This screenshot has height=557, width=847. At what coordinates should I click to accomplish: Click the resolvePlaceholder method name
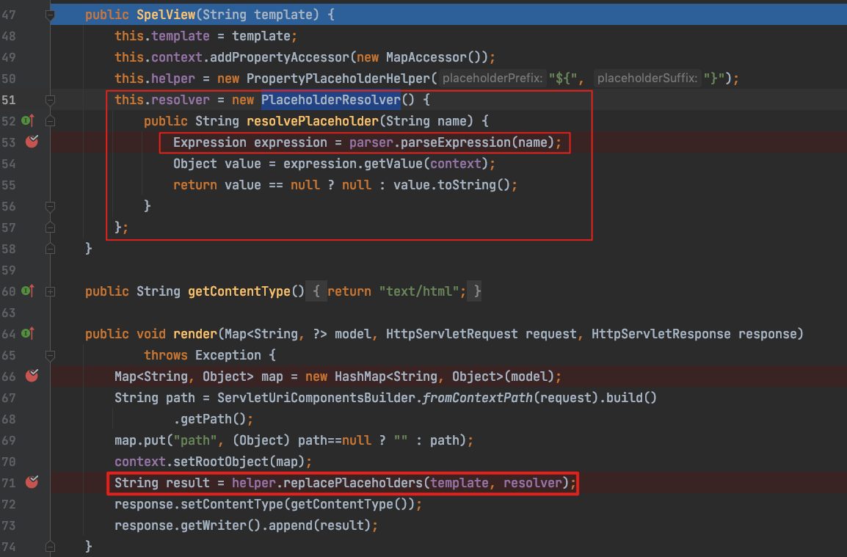click(312, 121)
